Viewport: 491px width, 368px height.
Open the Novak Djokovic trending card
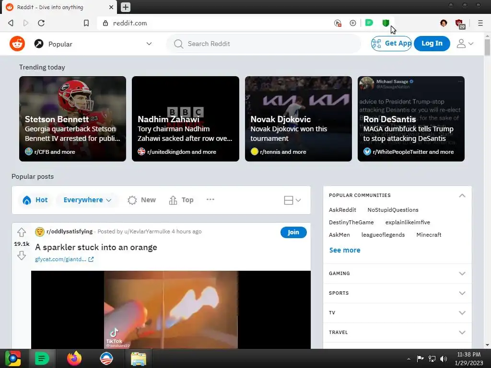tap(298, 119)
